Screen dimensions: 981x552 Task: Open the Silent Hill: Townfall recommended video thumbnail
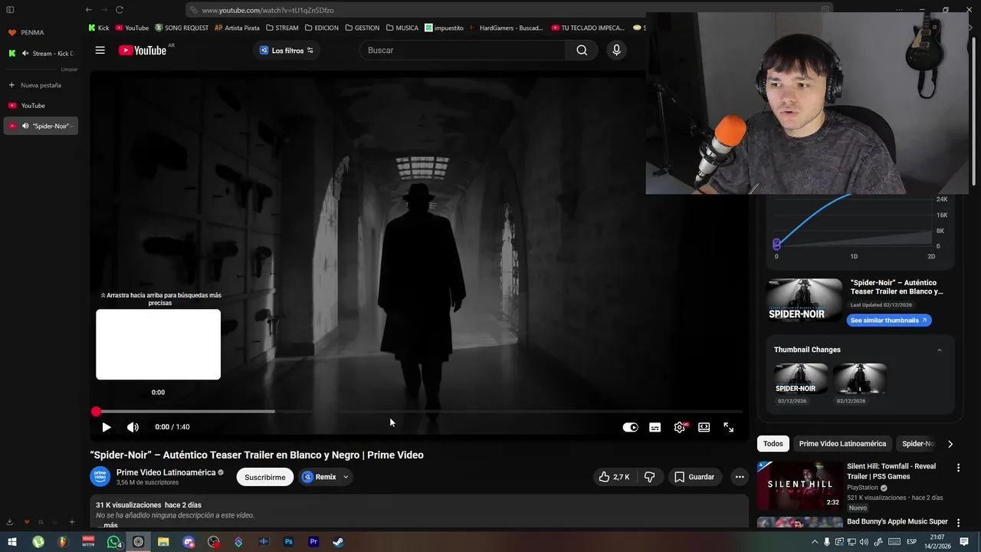click(800, 485)
